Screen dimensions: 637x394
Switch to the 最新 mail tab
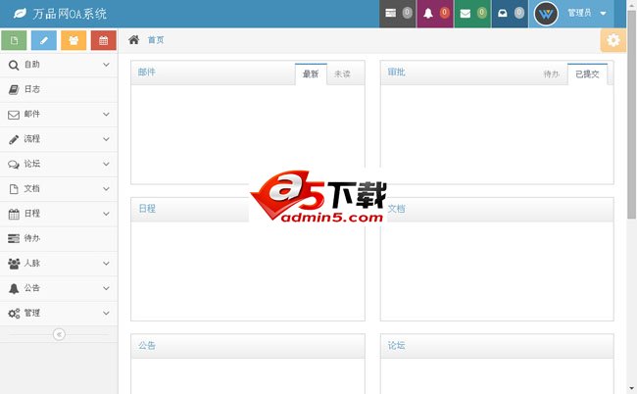pos(311,74)
